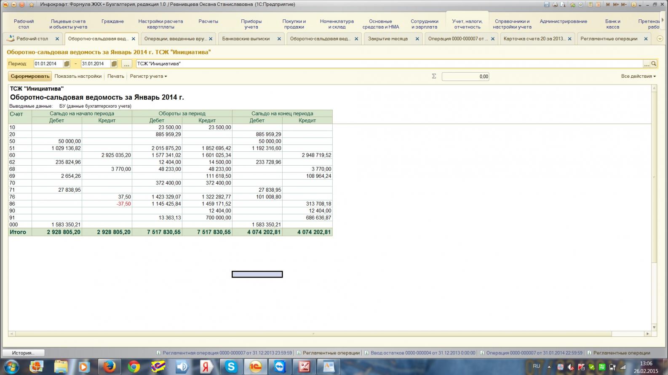The height and width of the screenshot is (375, 668).
Task: Expand the Регистр учета dropdown
Action: [x=148, y=76]
